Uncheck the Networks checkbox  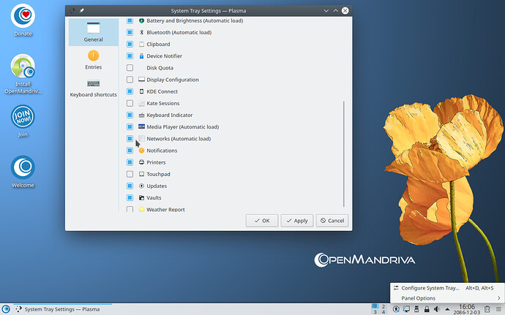[x=130, y=138]
